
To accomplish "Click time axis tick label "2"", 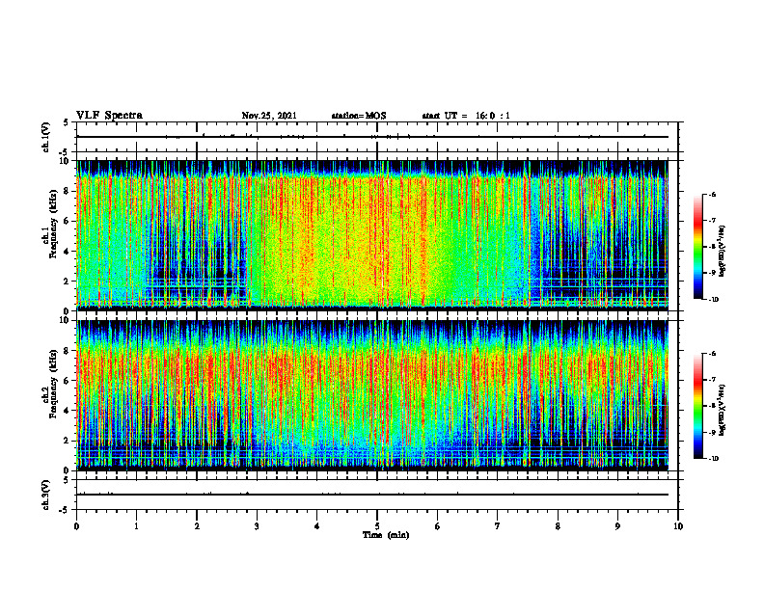I will click(x=197, y=526).
